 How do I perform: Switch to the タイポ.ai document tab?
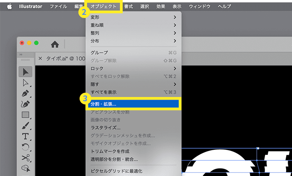65,59
